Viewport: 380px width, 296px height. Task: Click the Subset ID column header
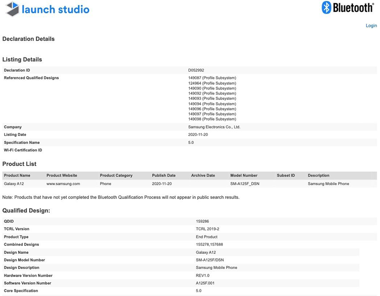[x=285, y=175]
